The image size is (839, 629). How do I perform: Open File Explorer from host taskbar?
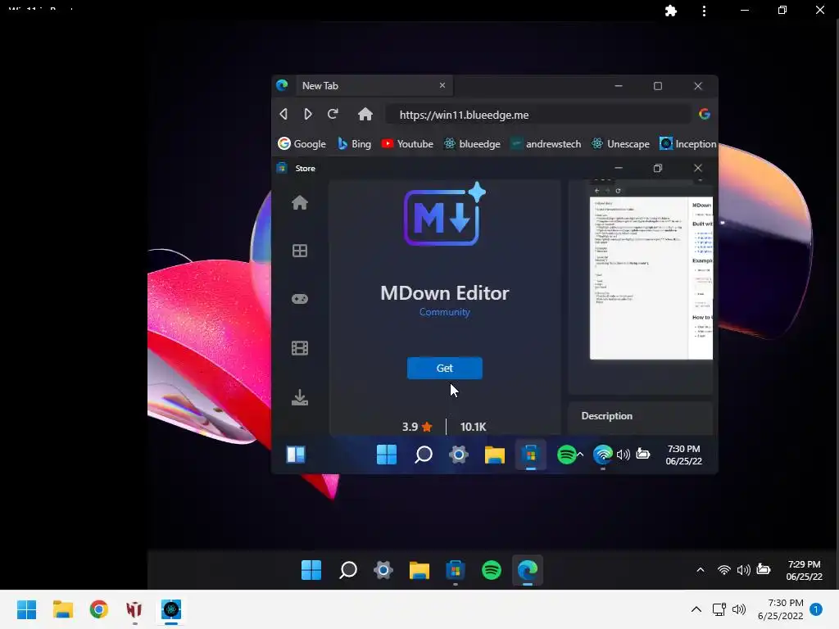click(62, 609)
